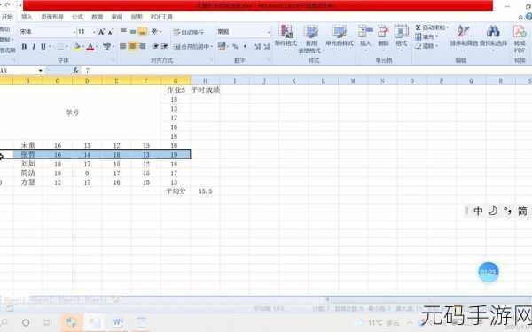
Task: Decrease decimal places
Action: (267, 46)
